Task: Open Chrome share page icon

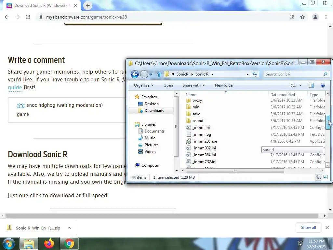Action: (292, 17)
